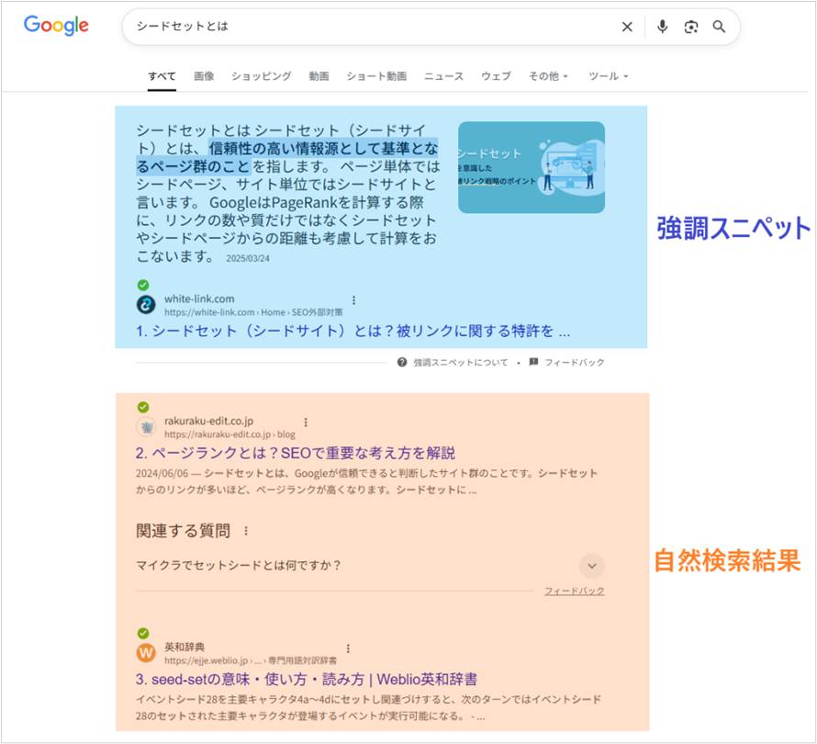Open the ショート動画 tab
Image resolution: width=817 pixels, height=744 pixels.
(376, 76)
